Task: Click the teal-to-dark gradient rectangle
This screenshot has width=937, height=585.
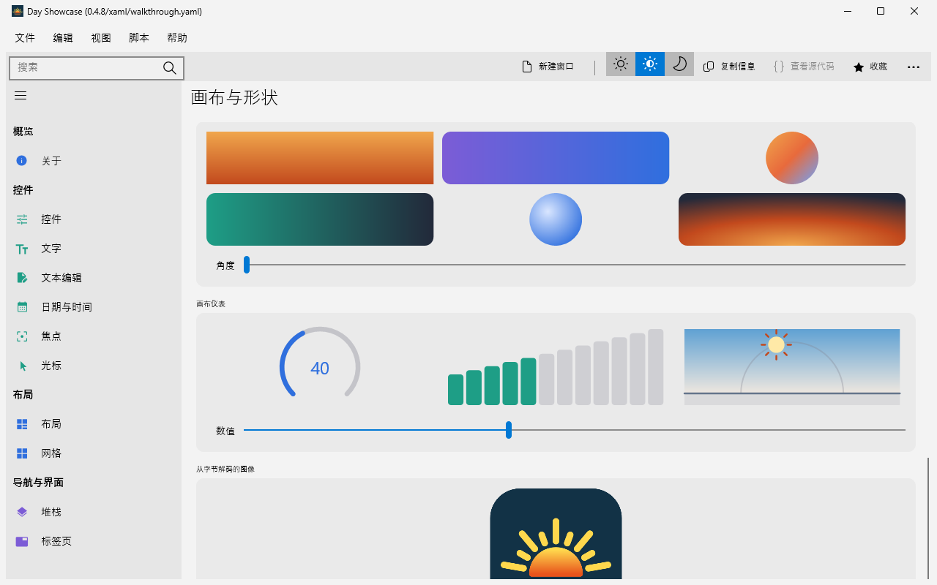Action: point(320,219)
